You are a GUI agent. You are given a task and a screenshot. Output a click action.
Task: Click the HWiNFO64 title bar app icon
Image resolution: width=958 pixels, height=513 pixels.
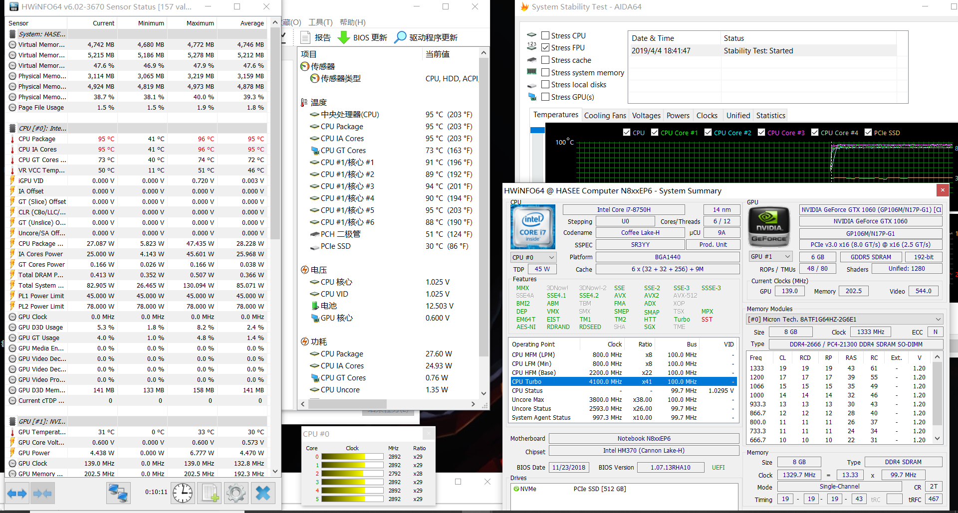pos(13,7)
